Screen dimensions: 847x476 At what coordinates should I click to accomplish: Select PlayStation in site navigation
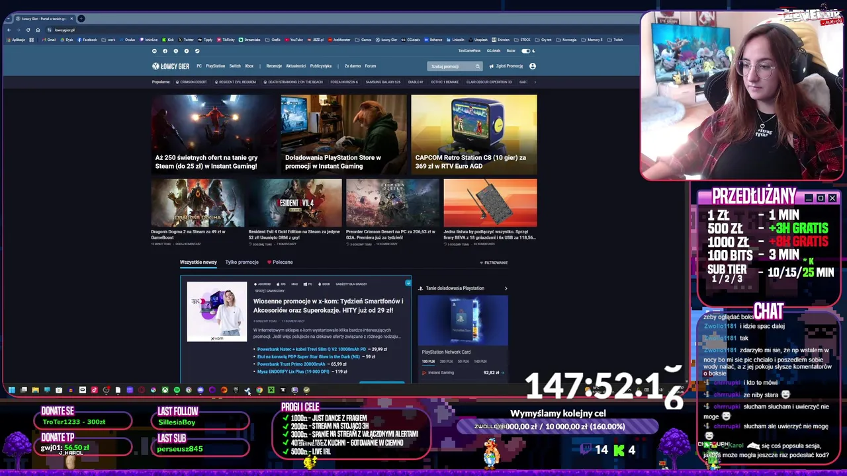click(x=215, y=66)
